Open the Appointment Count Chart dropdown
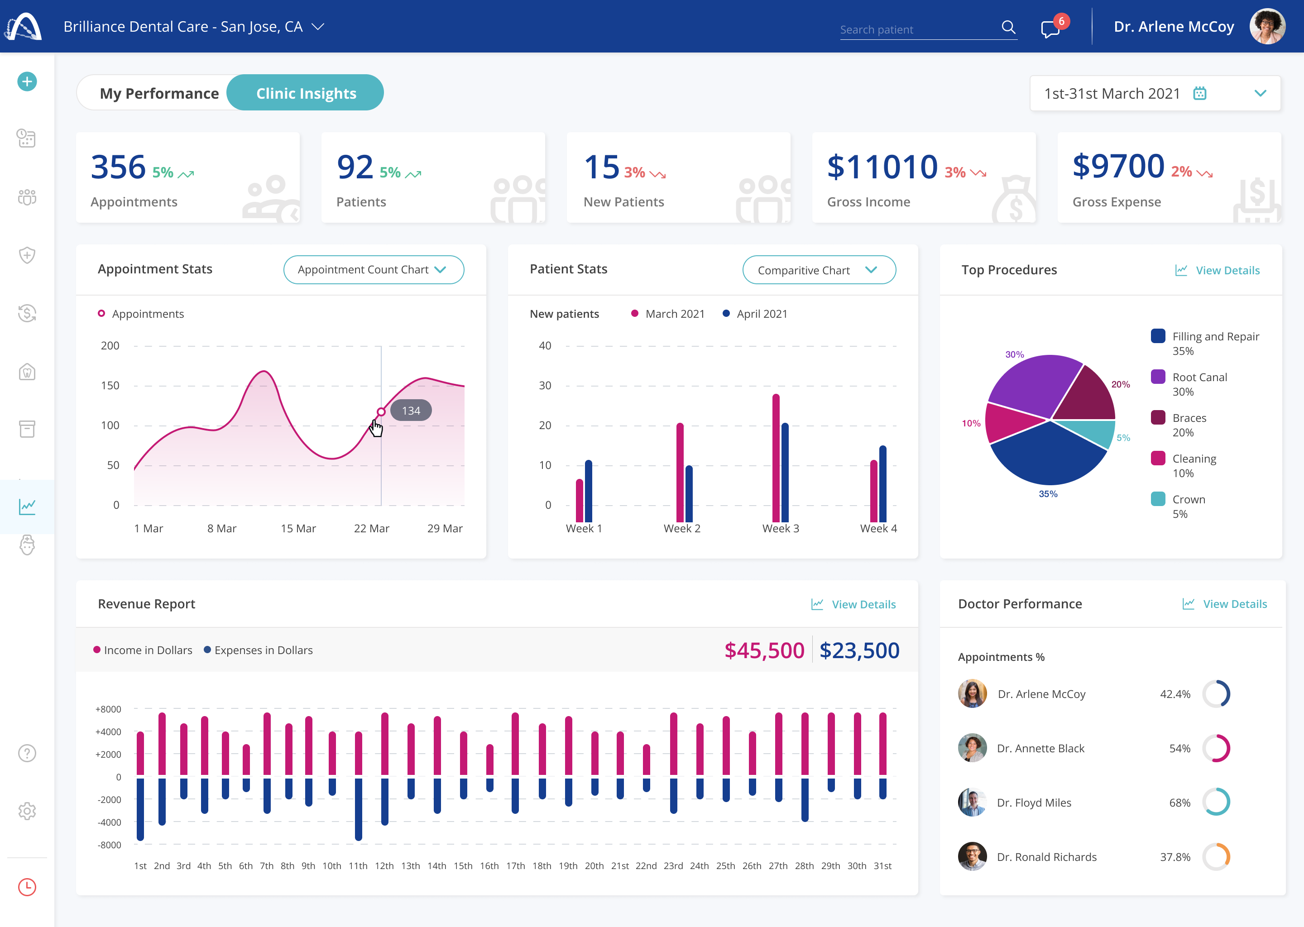Viewport: 1304px width, 927px height. pyautogui.click(x=374, y=269)
